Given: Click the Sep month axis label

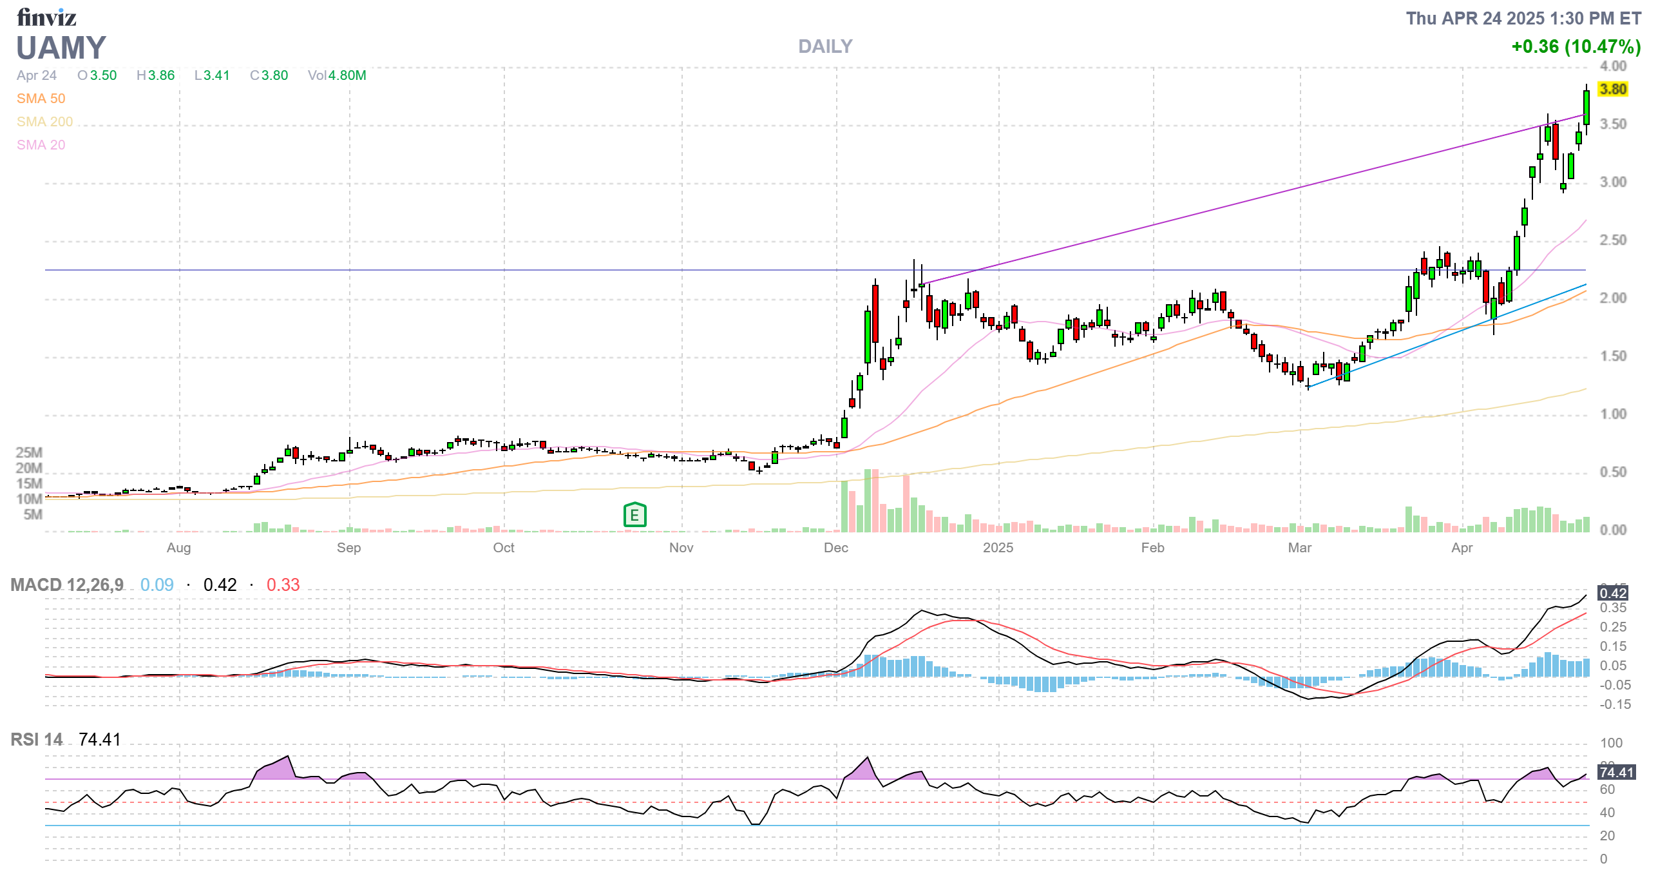Looking at the screenshot, I should pos(348,548).
